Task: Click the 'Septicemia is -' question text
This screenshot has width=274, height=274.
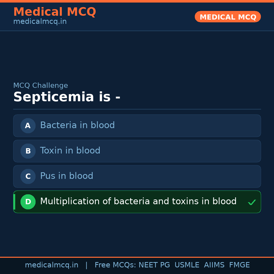Action: click(x=67, y=97)
